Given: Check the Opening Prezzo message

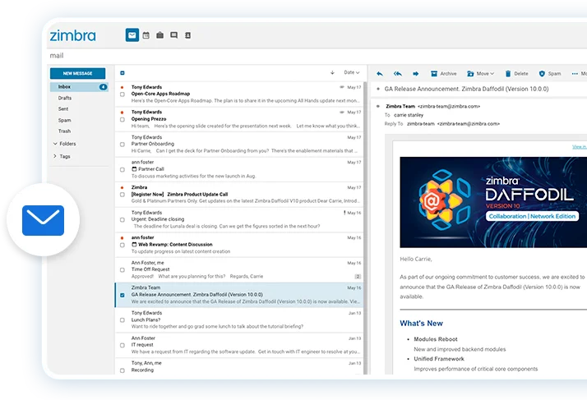Looking at the screenshot, I should [122, 119].
